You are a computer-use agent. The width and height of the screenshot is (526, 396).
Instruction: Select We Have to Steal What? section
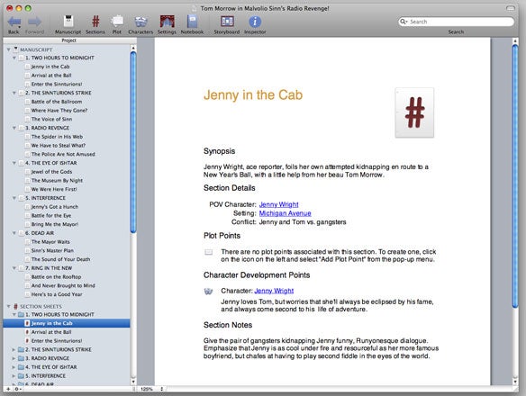pos(59,146)
